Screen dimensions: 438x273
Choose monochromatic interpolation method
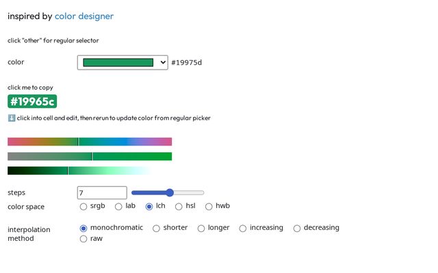tap(83, 228)
